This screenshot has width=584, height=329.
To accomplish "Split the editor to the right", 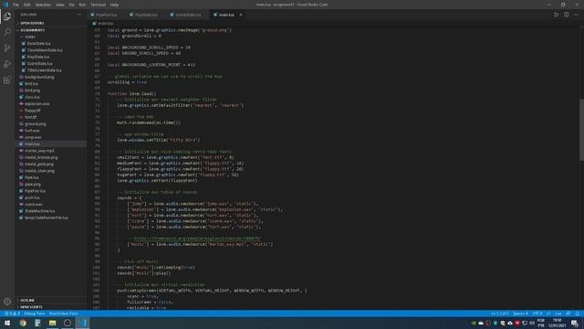I will (566, 15).
